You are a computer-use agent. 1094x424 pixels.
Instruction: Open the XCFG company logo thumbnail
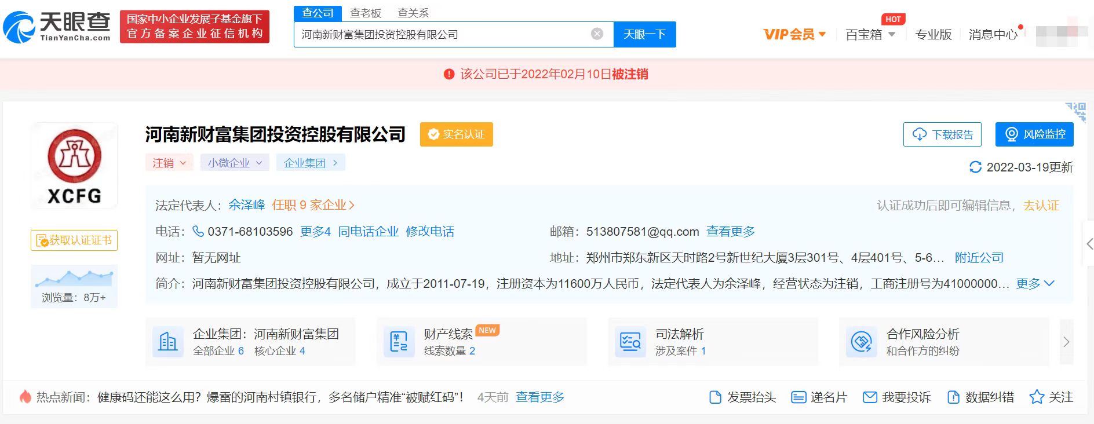pos(74,166)
